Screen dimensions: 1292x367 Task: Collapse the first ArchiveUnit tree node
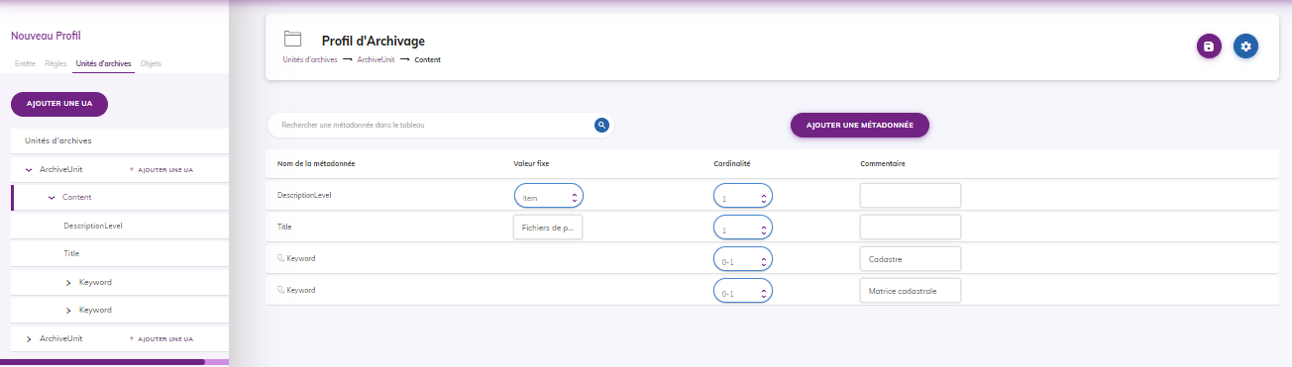29,170
